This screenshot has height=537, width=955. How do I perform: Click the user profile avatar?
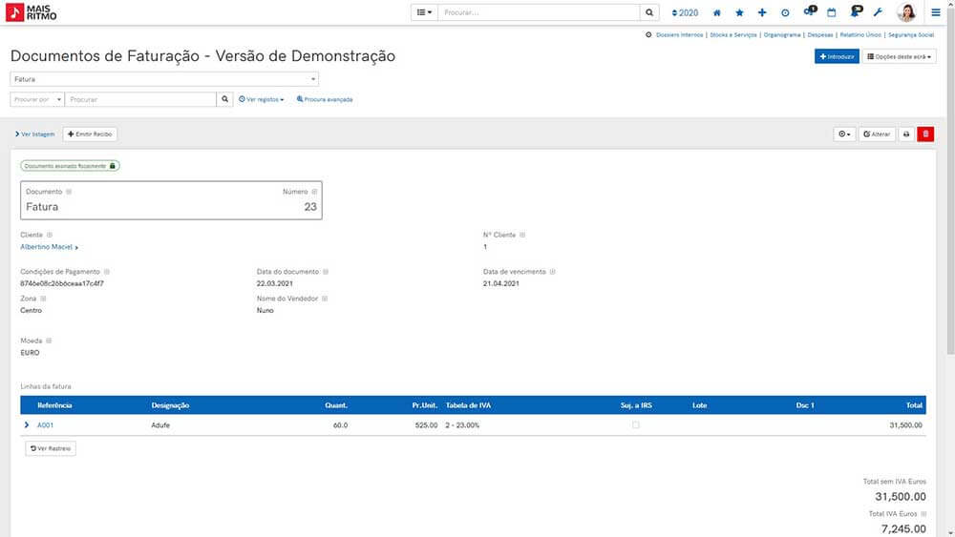coord(906,13)
